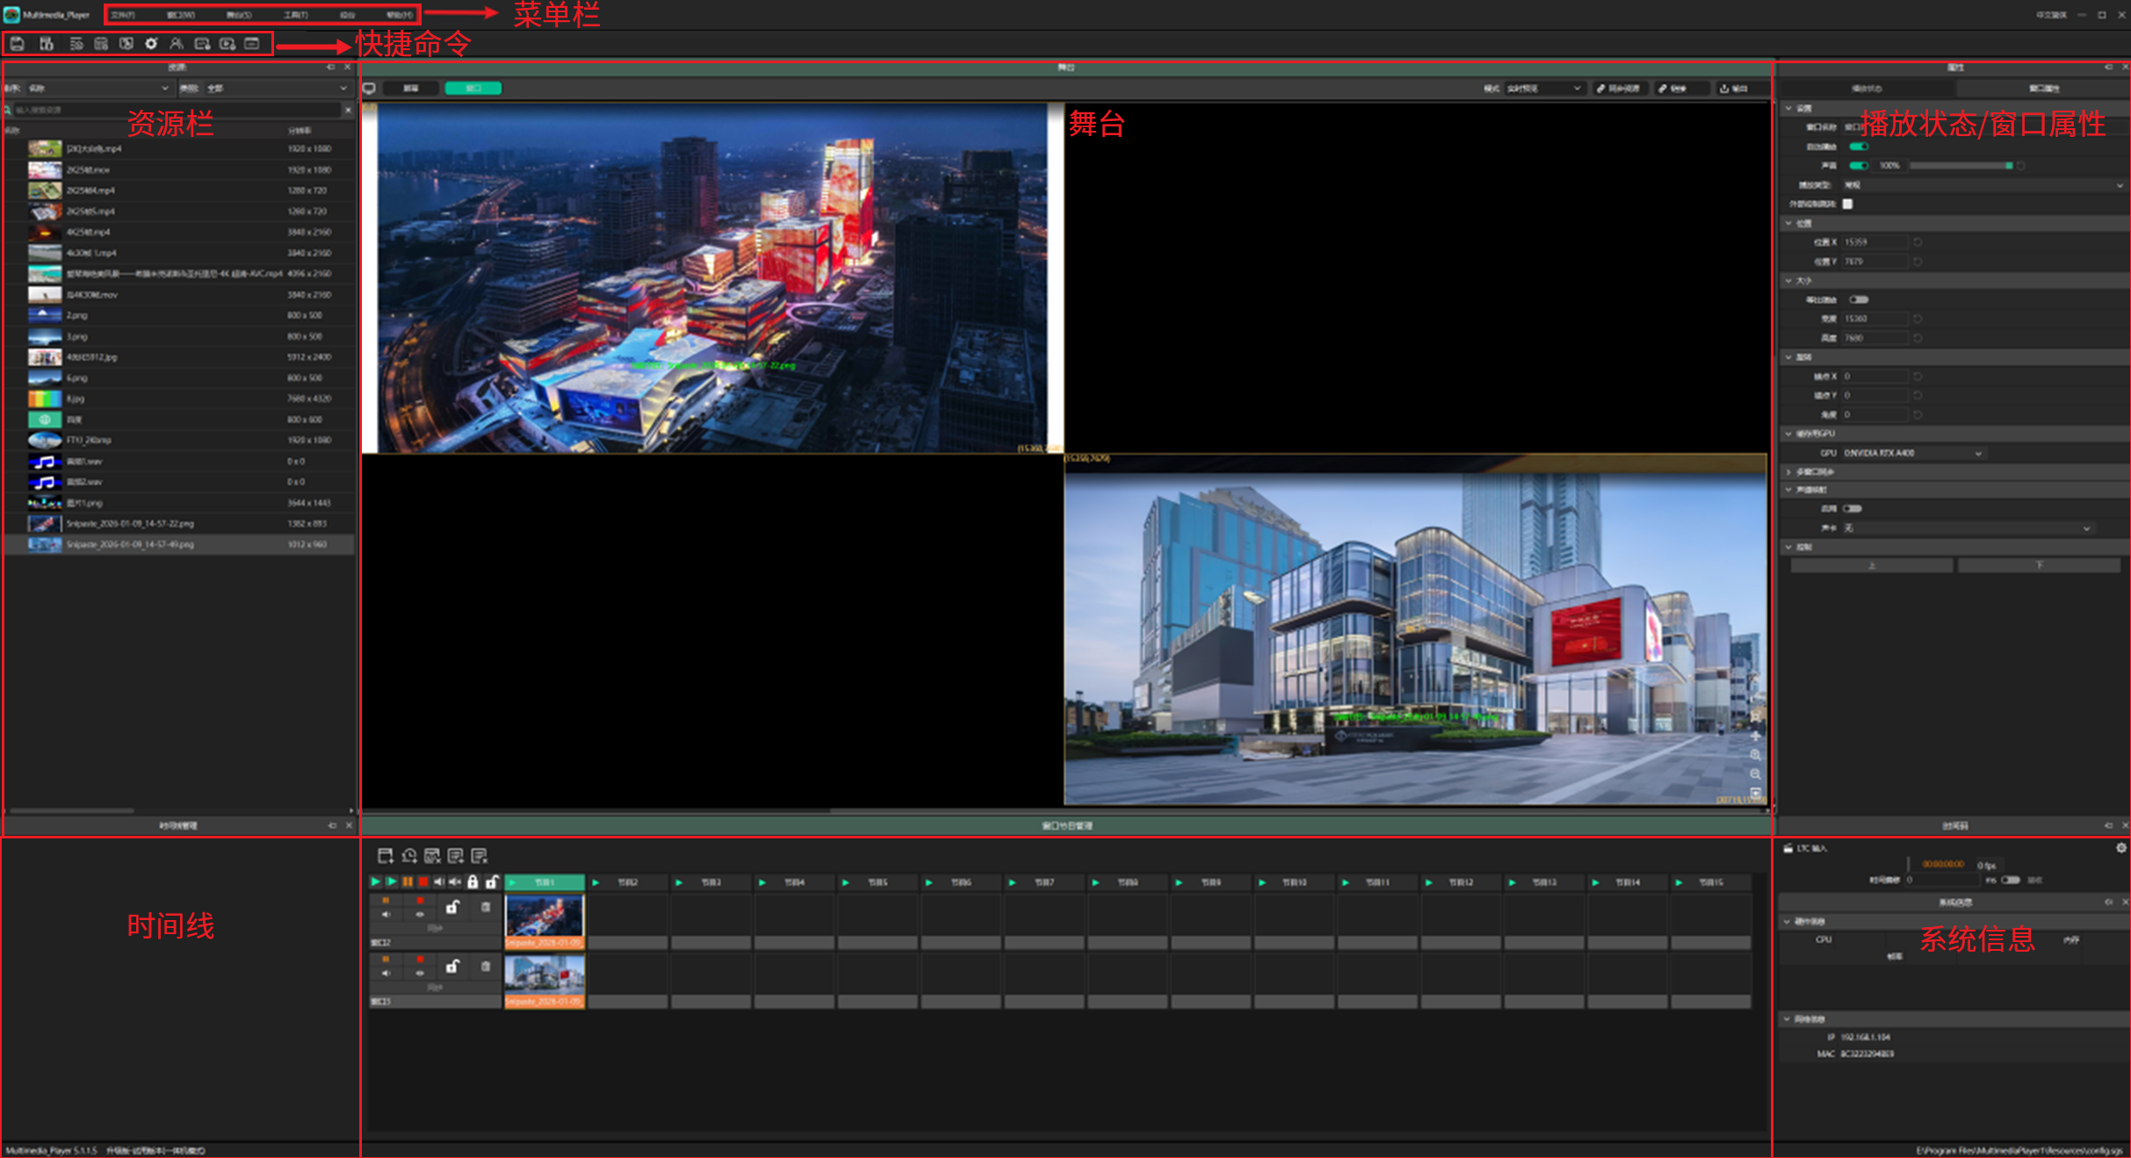Open the resource type filter dropdown
The image size is (2131, 1158).
[x=277, y=88]
